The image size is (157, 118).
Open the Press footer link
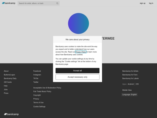(x=6, y=93)
